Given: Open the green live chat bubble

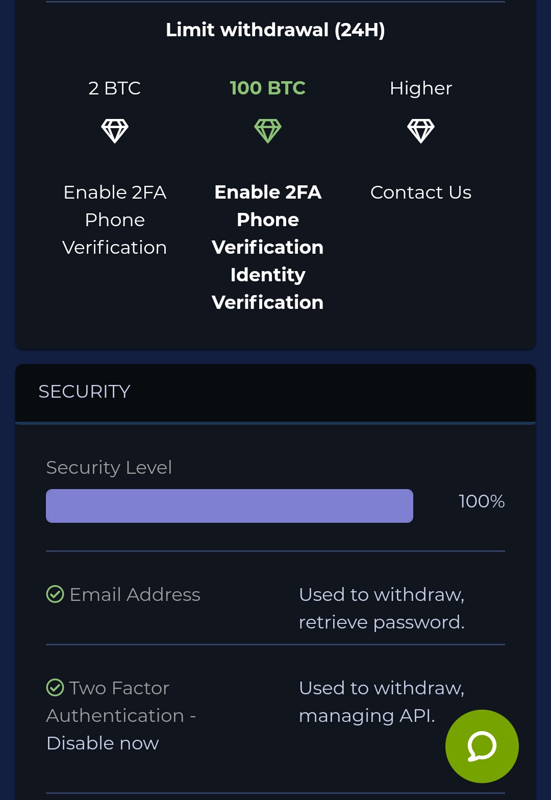Looking at the screenshot, I should click(482, 746).
